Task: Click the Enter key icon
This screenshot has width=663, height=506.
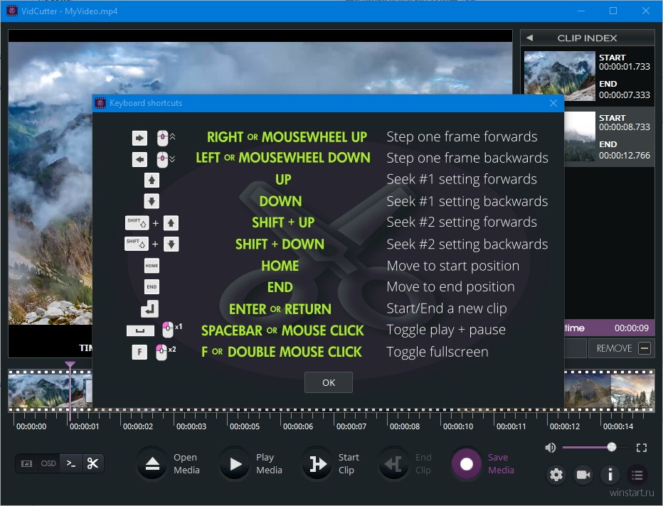Action: (x=149, y=308)
